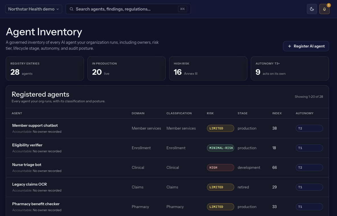Screen dimensions: 337x216
Task: Open the Registry Entries 28 agents card
Action: coord(45,68)
